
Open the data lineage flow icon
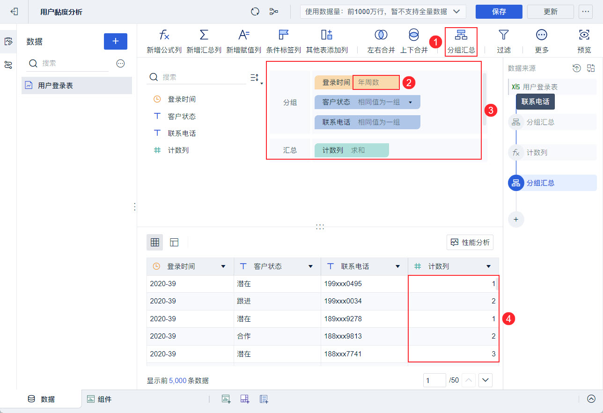pyautogui.click(x=274, y=12)
